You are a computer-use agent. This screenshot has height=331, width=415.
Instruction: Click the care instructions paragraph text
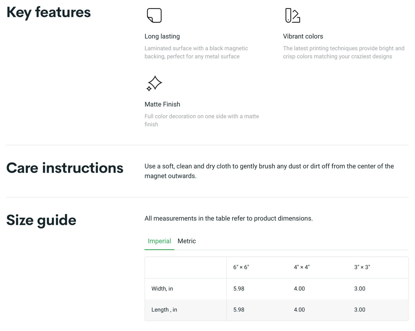269,171
